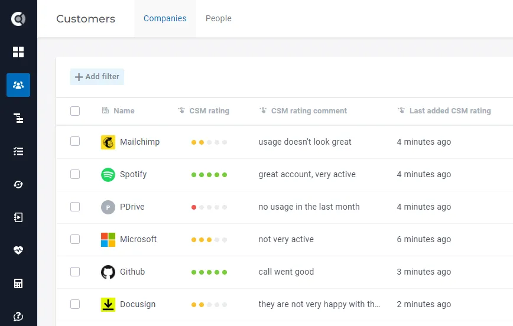This screenshot has height=326, width=513.
Task: Sort by the CSM rating column header
Action: pos(209,111)
